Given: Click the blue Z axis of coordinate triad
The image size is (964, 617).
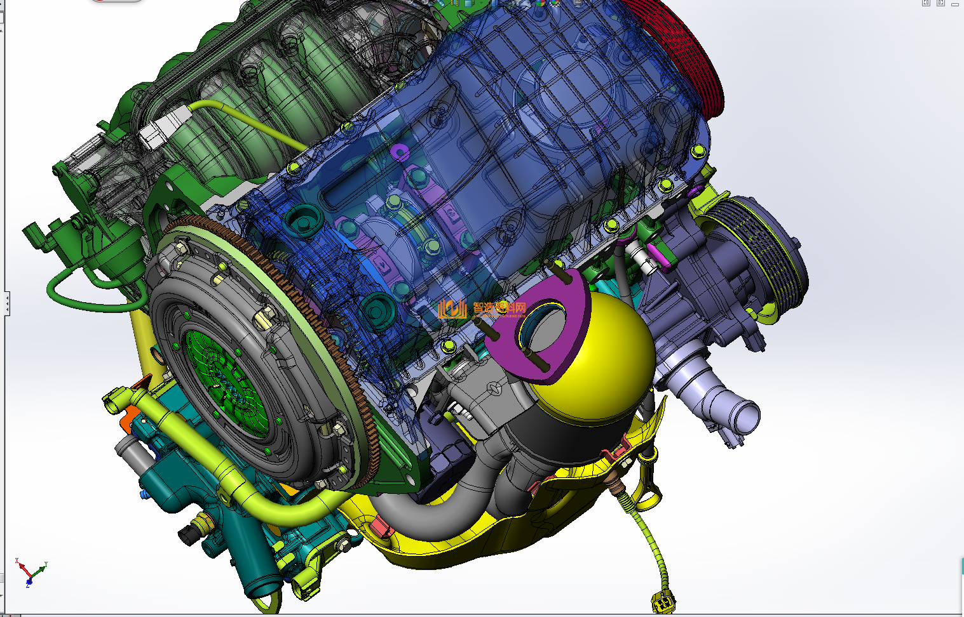Looking at the screenshot, I should [x=29, y=580].
